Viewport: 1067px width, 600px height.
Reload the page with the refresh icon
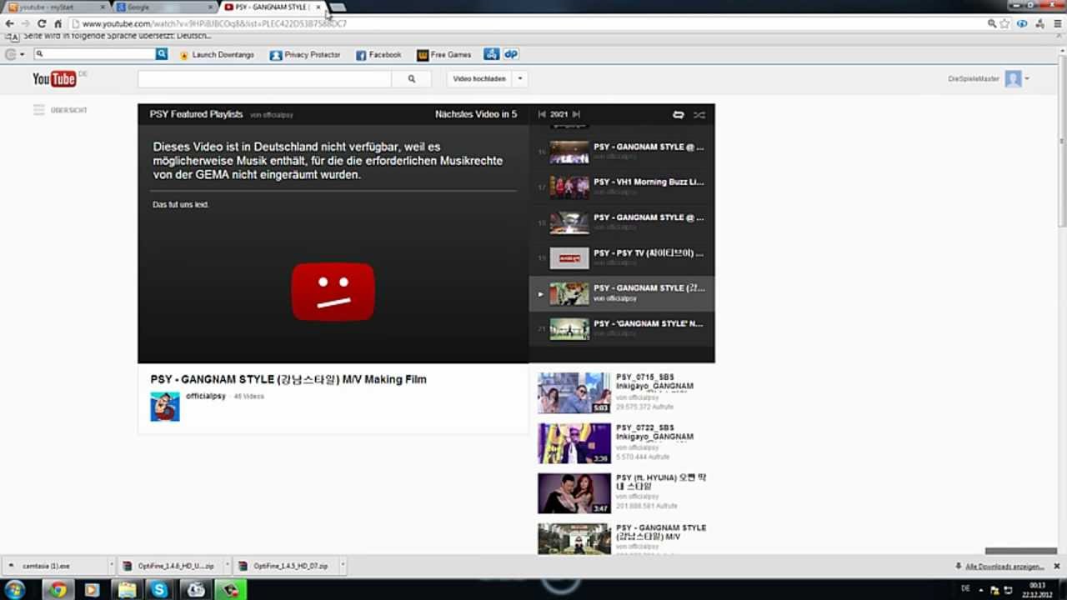pyautogui.click(x=42, y=23)
